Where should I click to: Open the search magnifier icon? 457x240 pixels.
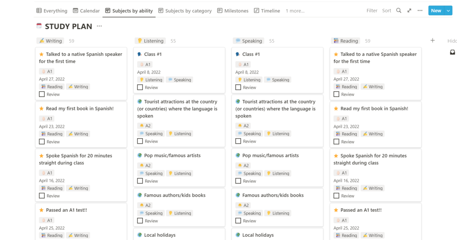coord(398,10)
